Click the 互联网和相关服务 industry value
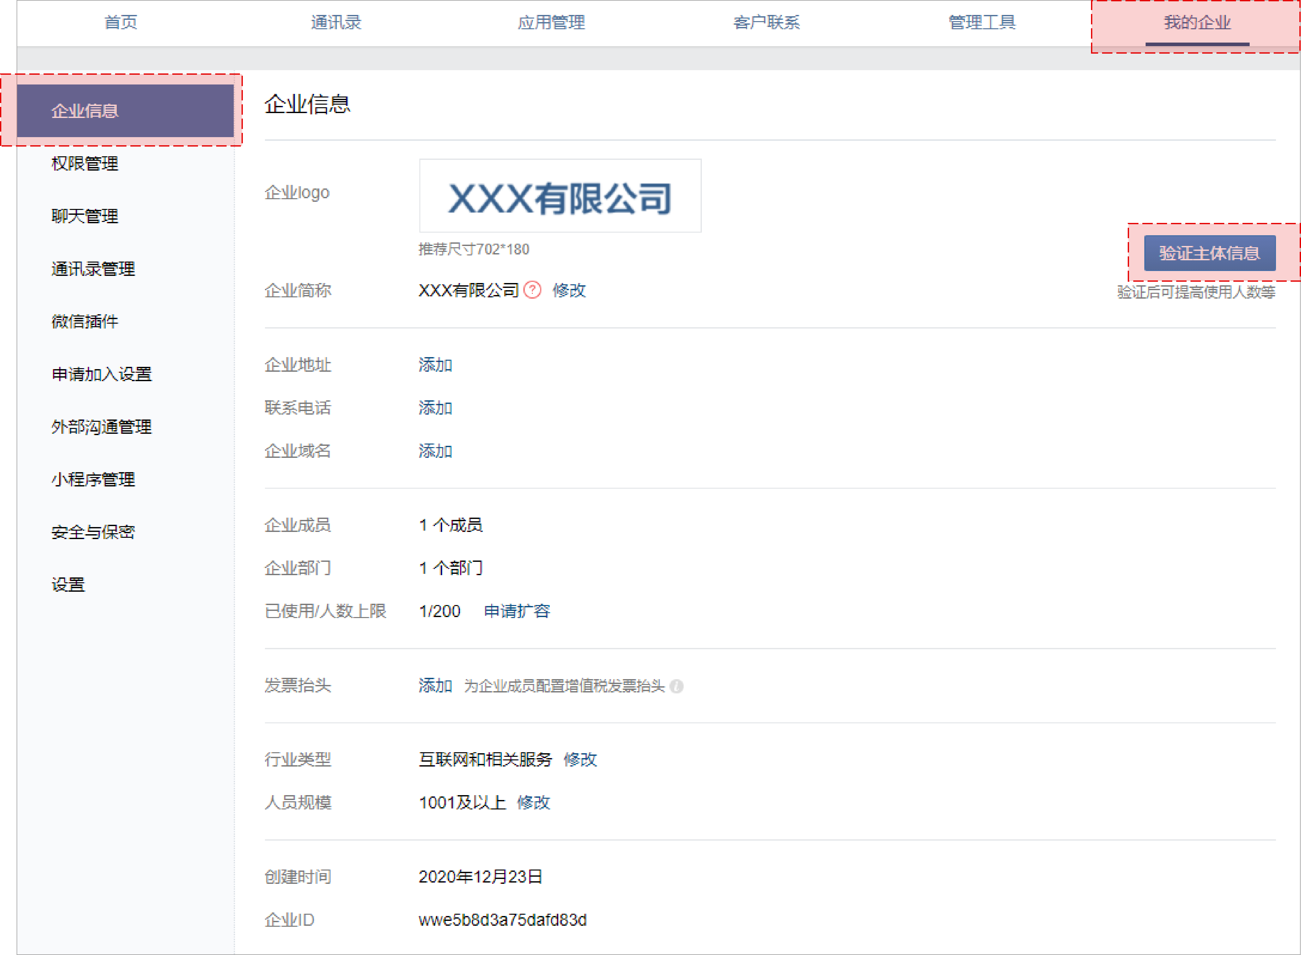1301x955 pixels. pos(485,760)
